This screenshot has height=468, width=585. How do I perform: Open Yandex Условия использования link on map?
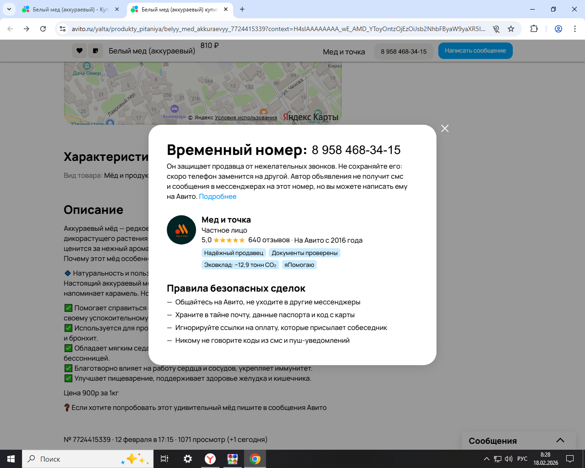click(246, 117)
